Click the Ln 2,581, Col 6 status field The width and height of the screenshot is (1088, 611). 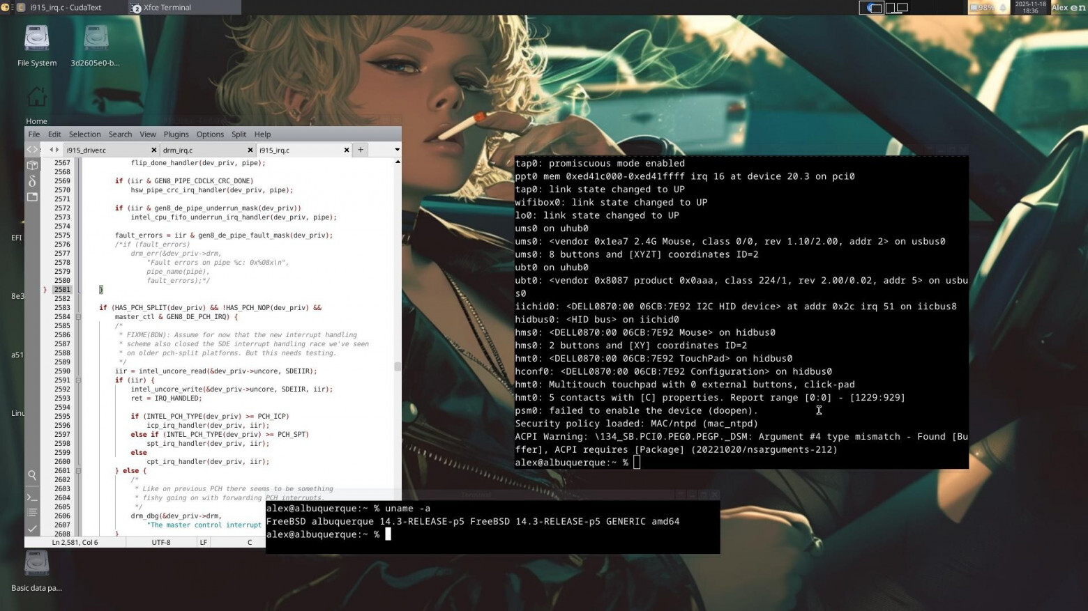pos(75,542)
